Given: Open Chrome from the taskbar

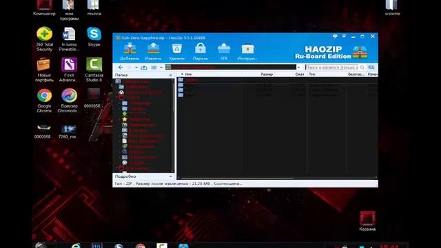Looking at the screenshot, I should tap(141, 246).
